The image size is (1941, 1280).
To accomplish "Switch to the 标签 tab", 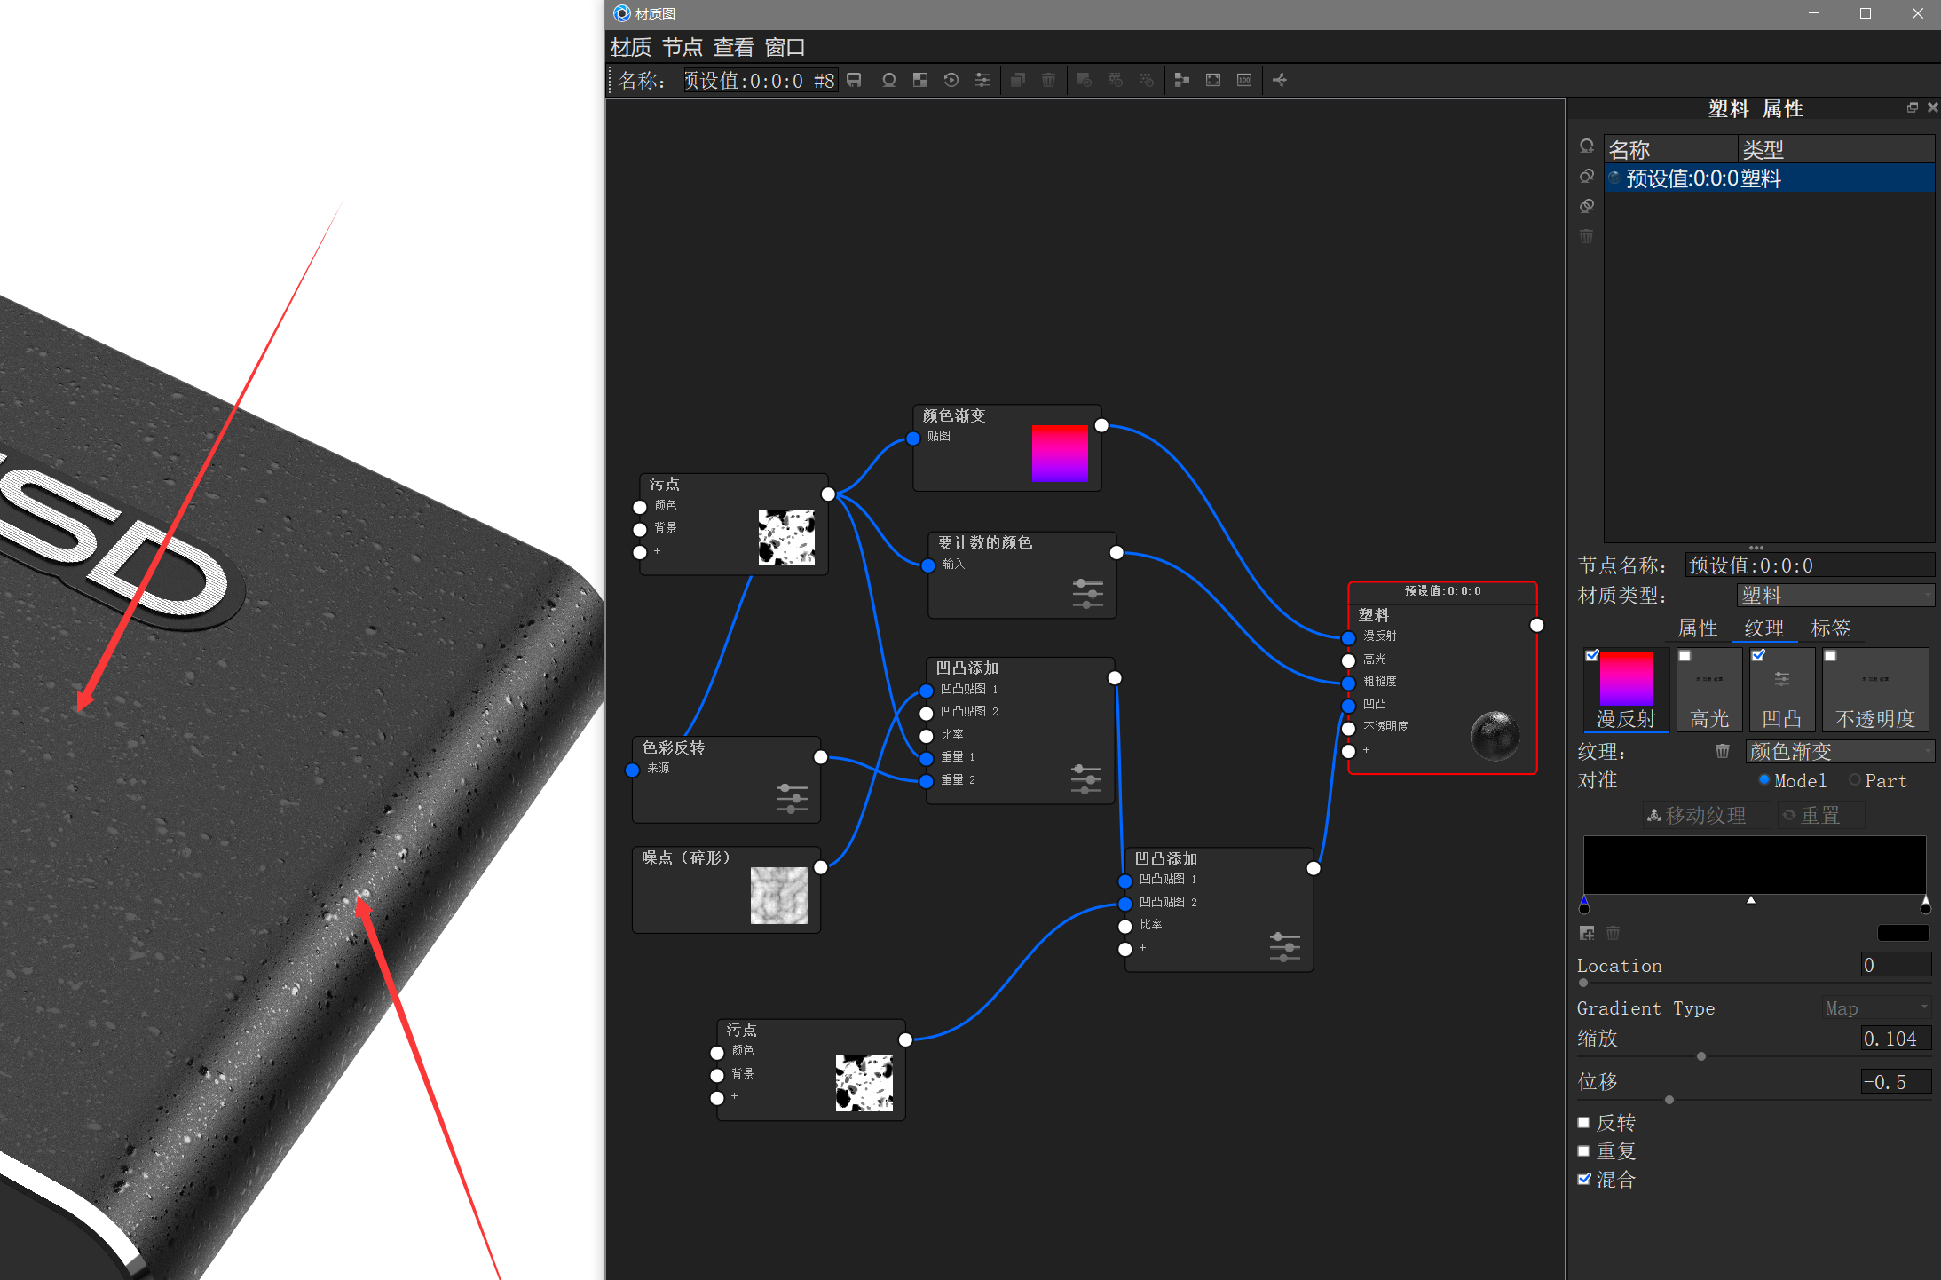I will 1831,628.
